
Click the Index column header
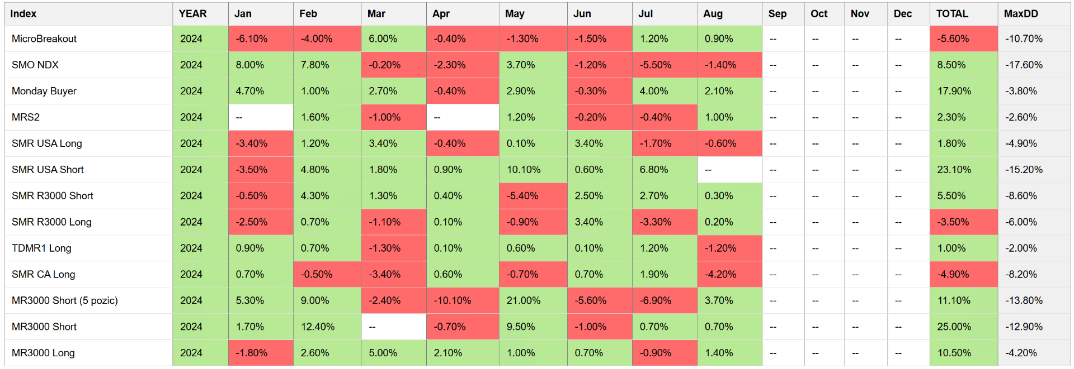tap(23, 14)
